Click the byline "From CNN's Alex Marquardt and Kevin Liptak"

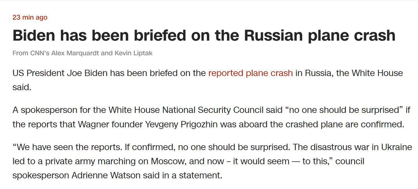coord(83,53)
